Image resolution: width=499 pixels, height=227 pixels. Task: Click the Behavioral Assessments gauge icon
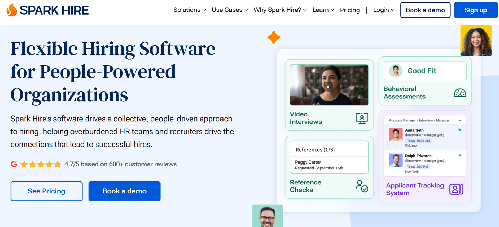click(x=460, y=93)
